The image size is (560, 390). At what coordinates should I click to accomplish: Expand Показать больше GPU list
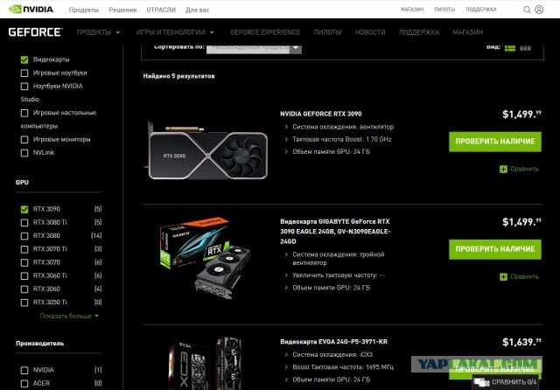click(69, 316)
